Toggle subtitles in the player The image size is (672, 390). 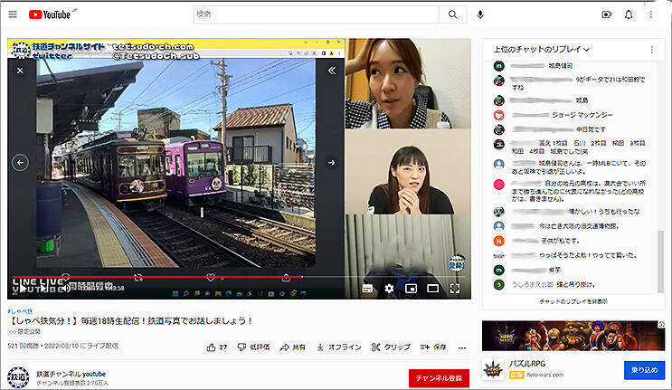coord(368,289)
